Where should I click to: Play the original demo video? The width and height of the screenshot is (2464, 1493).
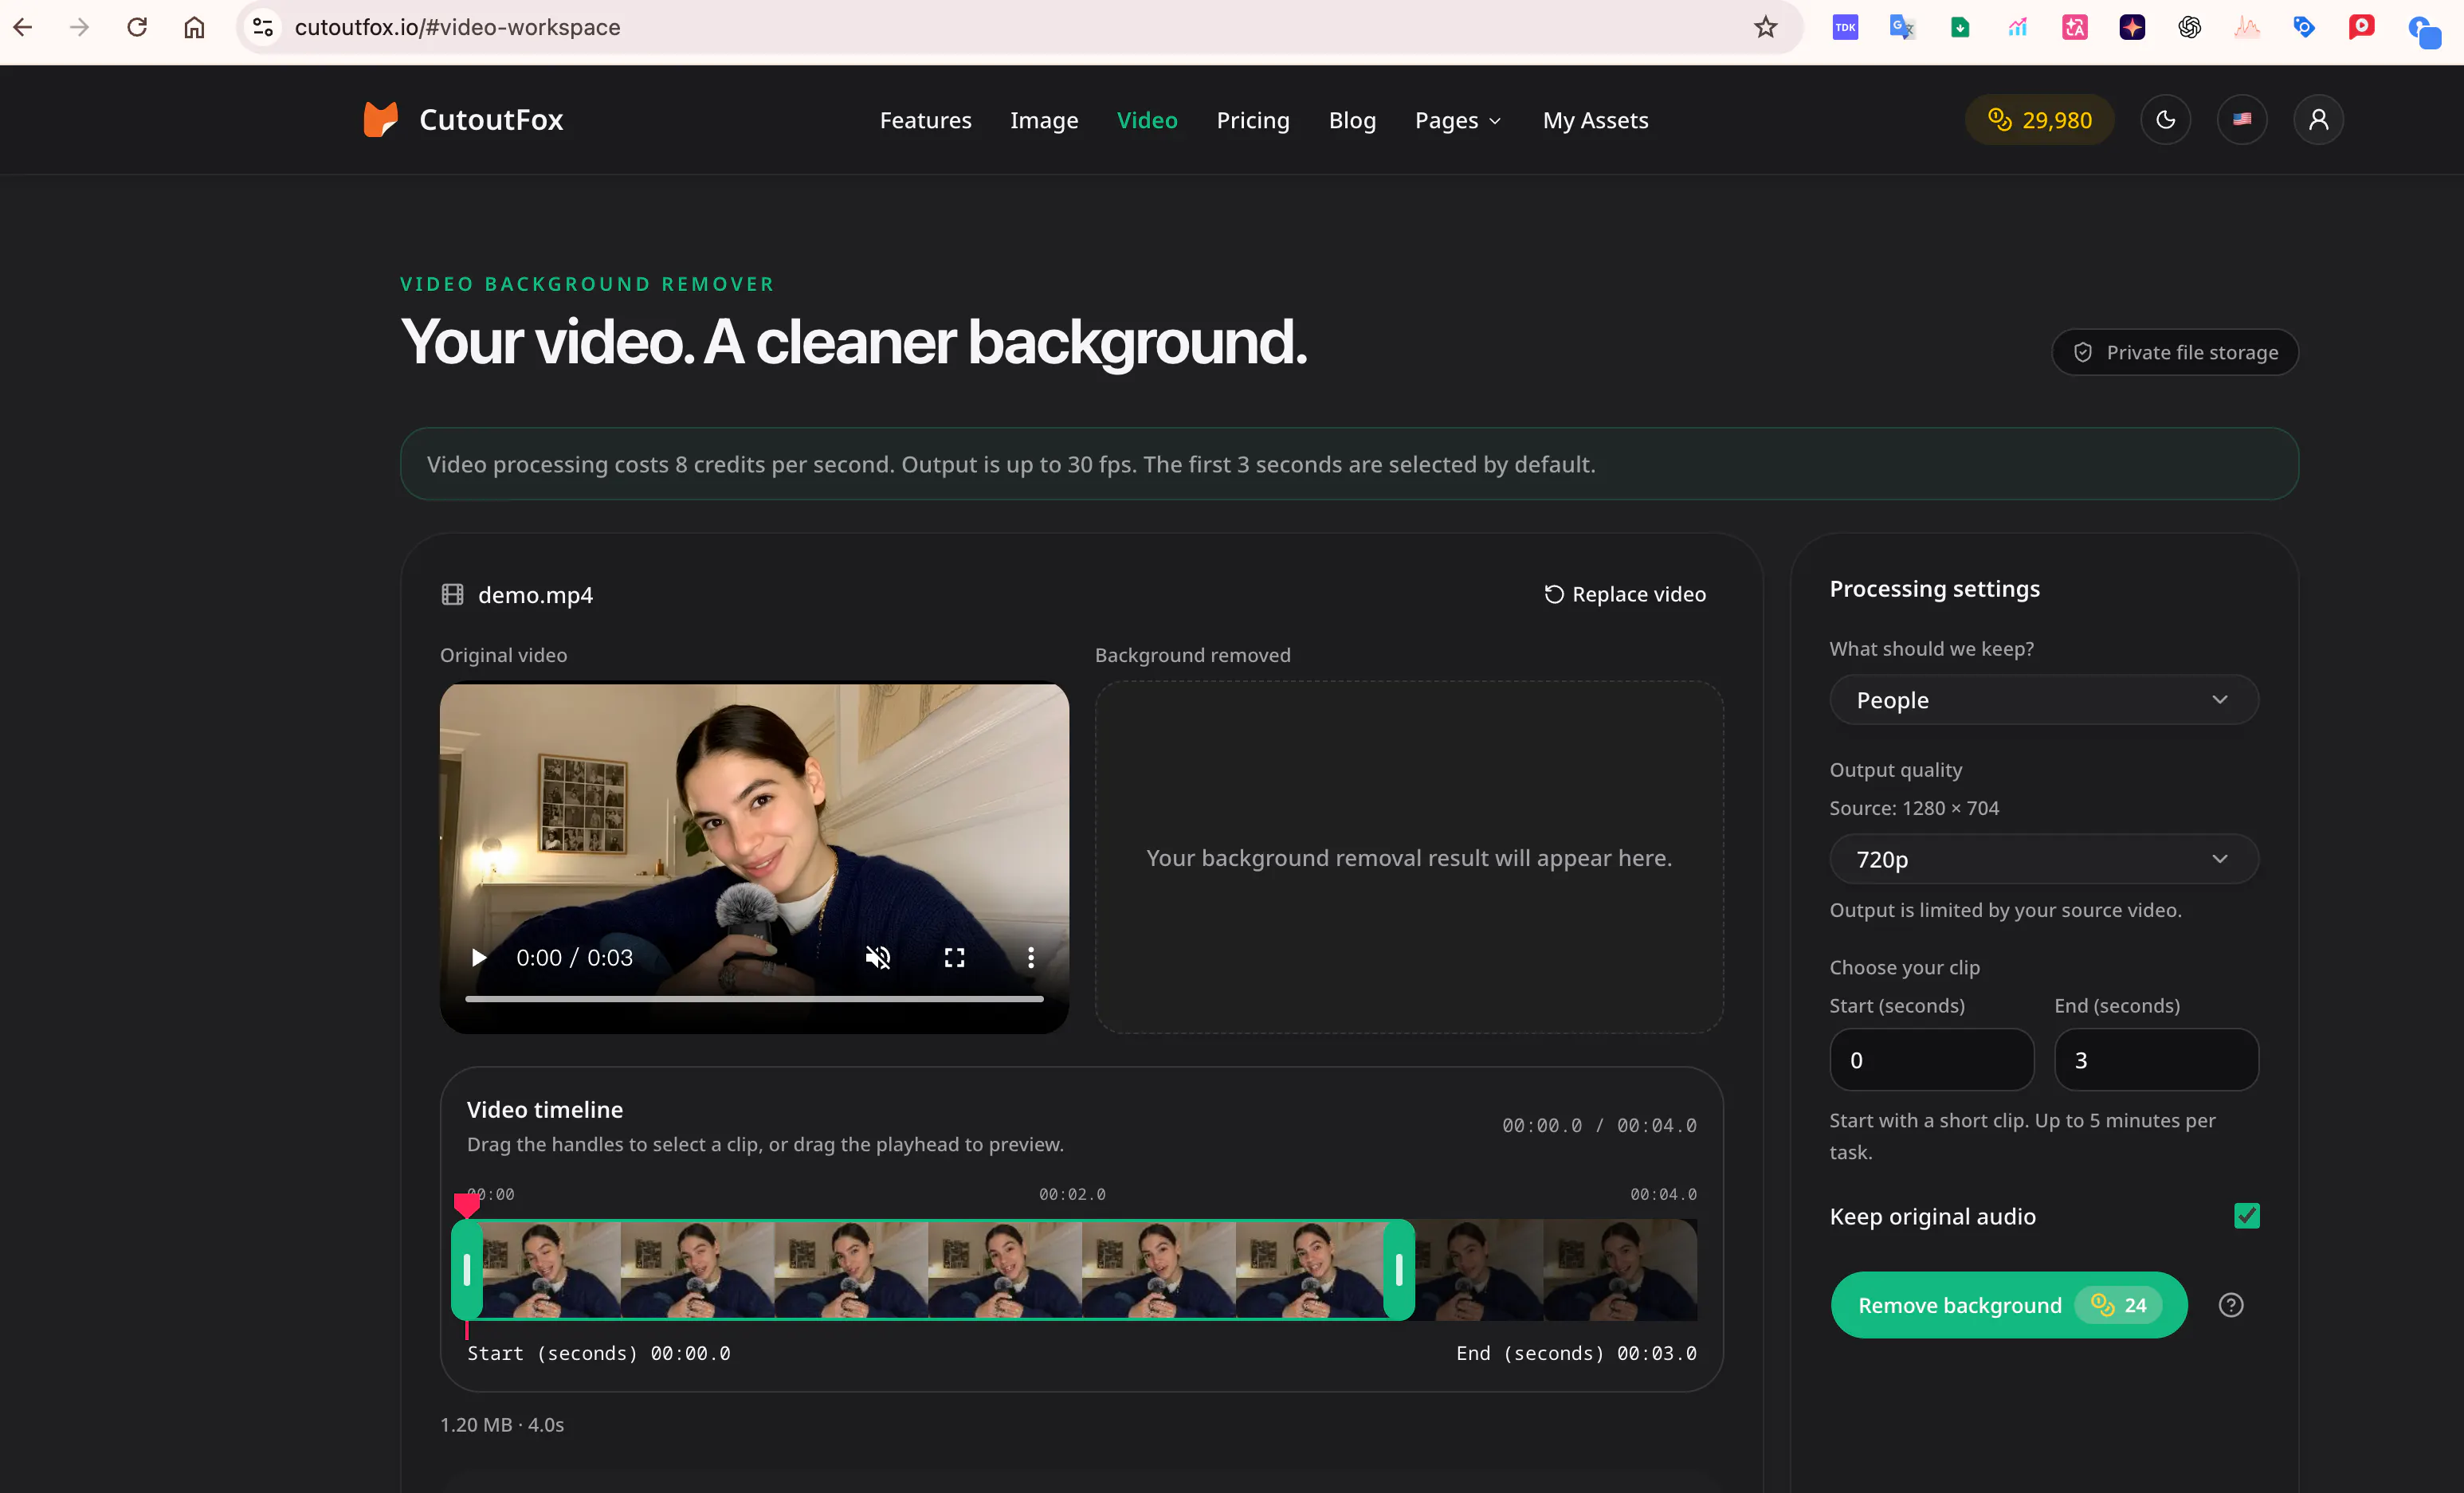pos(479,958)
